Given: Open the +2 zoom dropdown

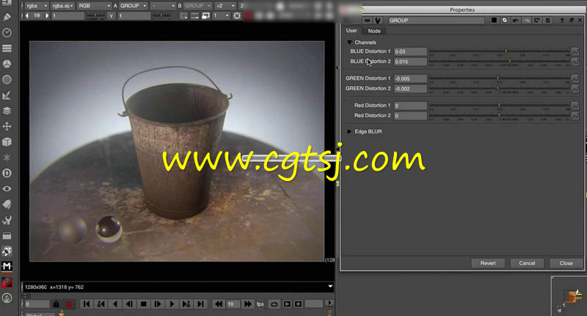Looking at the screenshot, I should [225, 6].
